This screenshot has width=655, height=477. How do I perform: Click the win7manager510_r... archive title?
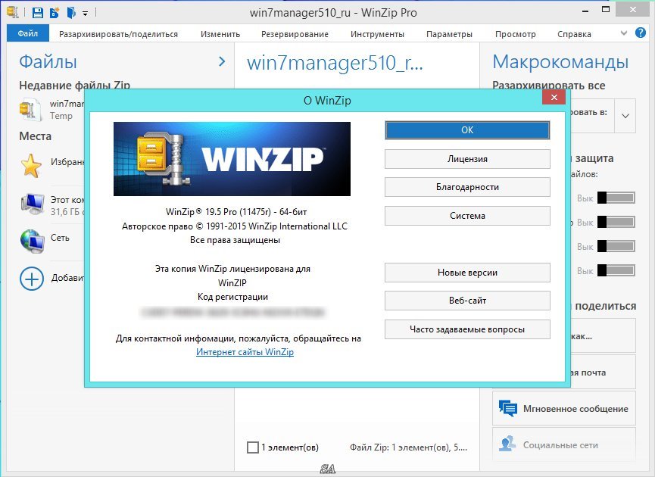(335, 63)
